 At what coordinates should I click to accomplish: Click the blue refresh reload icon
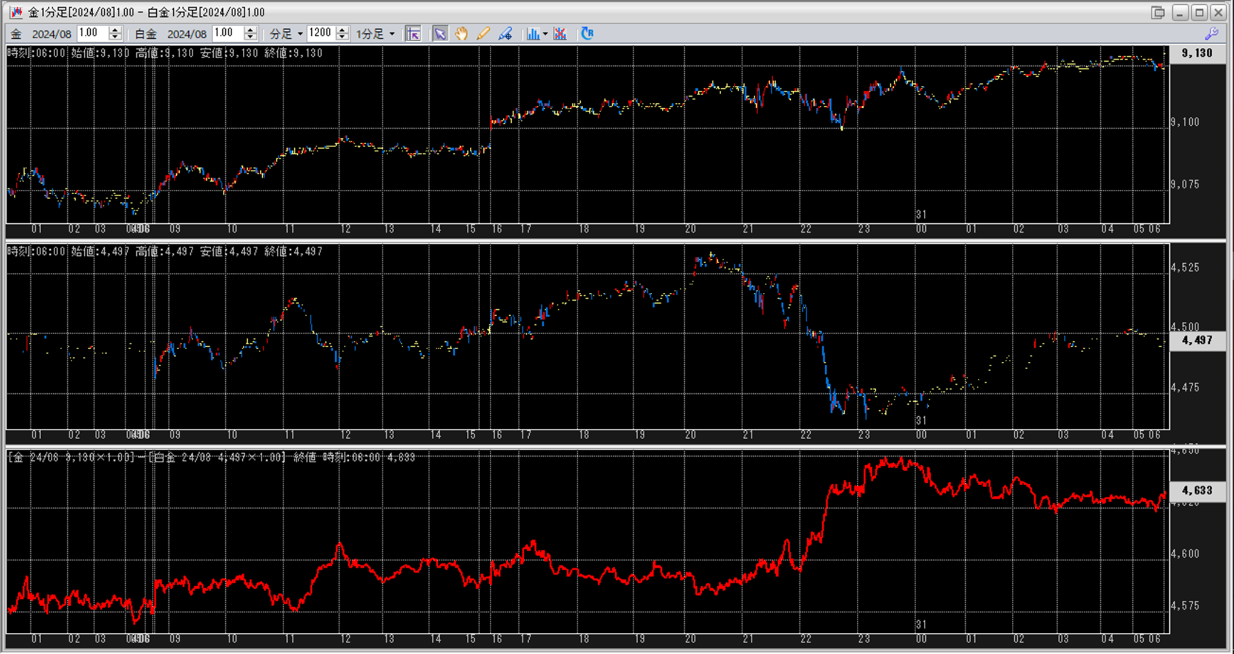[x=587, y=34]
